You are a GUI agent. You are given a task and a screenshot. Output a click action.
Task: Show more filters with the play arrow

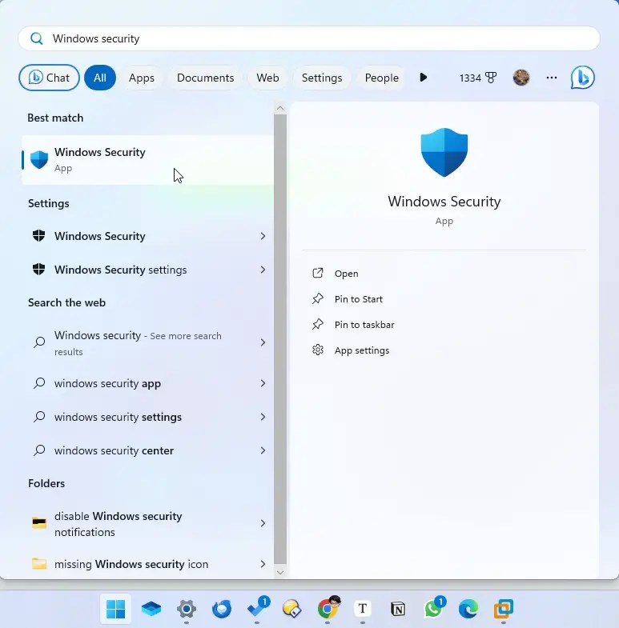(x=424, y=78)
